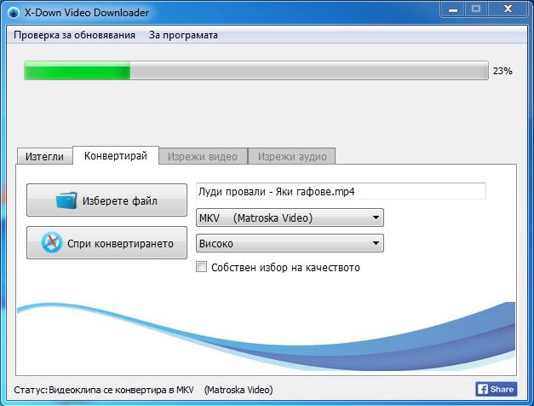Click the blue folder icon on Изберете файл
The height and width of the screenshot is (406, 534).
(x=66, y=200)
